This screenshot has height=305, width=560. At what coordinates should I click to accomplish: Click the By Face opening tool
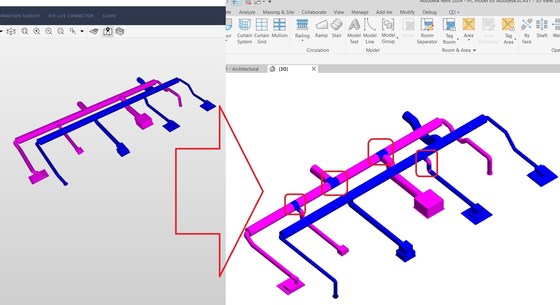526,31
